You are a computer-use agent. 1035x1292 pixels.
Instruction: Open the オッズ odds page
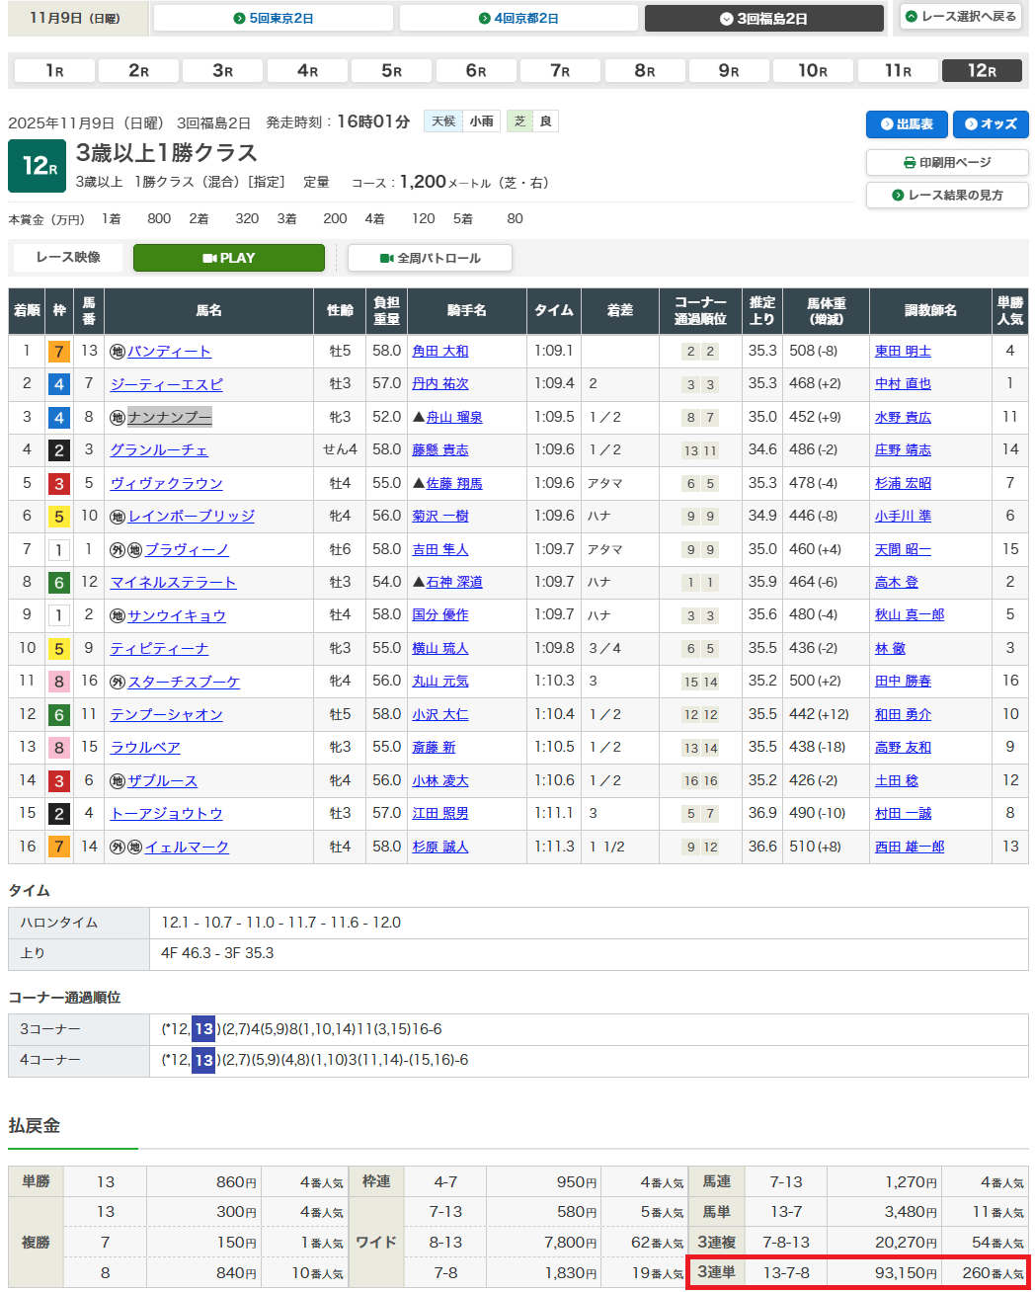[991, 124]
